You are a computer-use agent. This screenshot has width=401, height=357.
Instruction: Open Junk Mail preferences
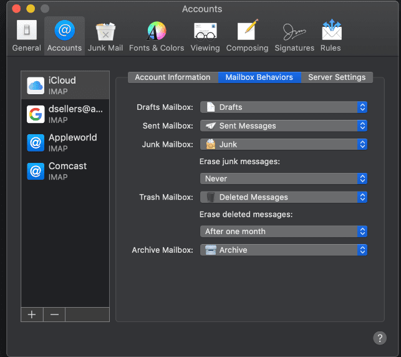coord(105,36)
